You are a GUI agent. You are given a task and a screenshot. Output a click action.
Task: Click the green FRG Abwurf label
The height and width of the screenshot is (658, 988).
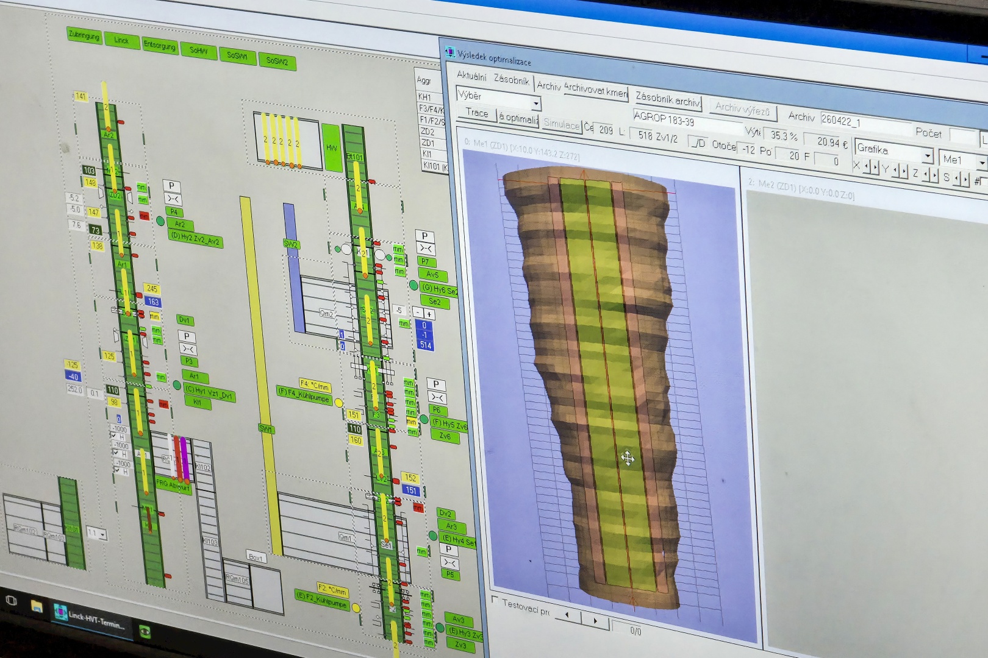tap(173, 486)
